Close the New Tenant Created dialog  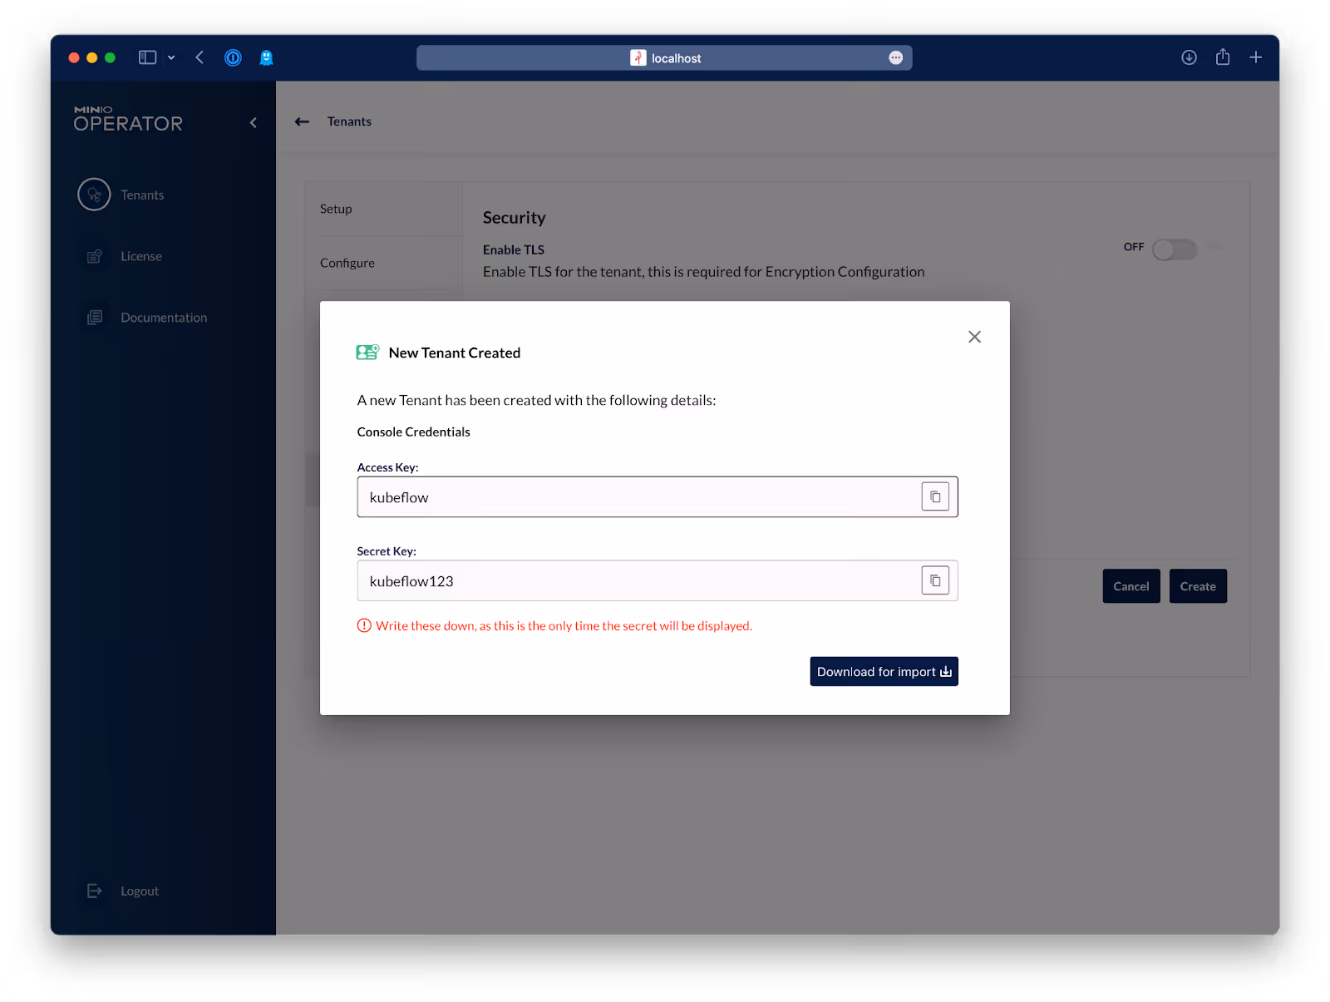[x=974, y=337]
